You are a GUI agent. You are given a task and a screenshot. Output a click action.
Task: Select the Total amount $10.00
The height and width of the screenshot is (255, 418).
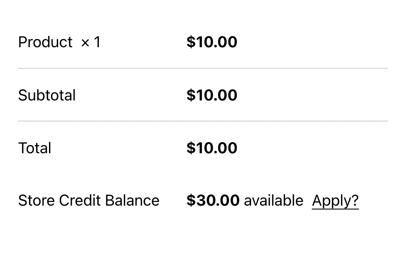pyautogui.click(x=212, y=148)
